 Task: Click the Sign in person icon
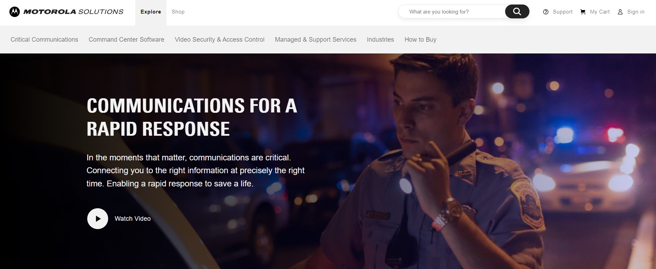click(x=620, y=12)
